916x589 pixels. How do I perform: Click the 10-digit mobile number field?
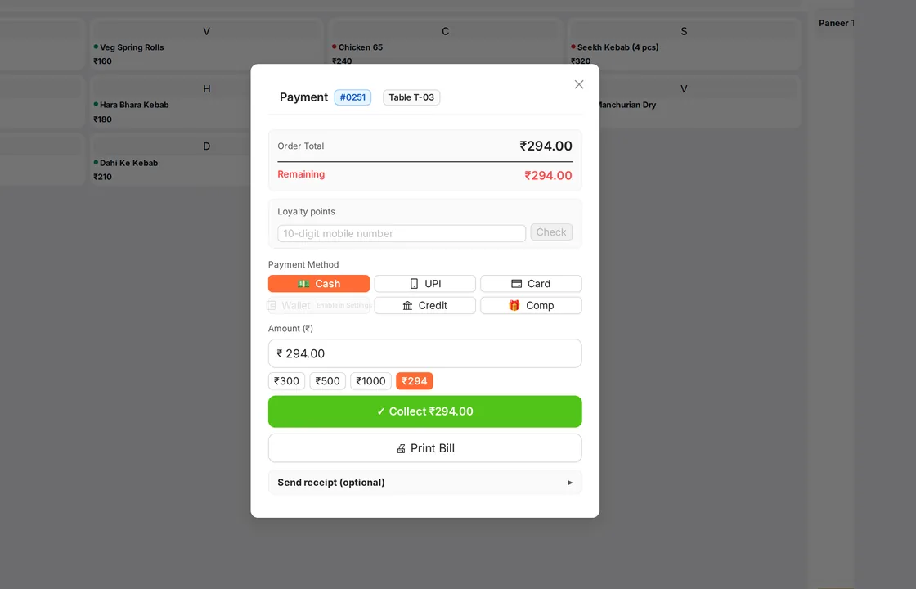(402, 233)
